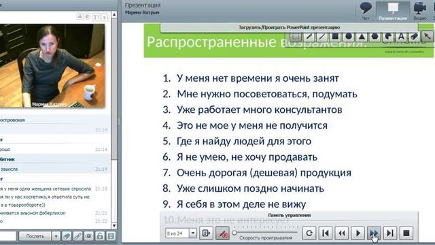Play the presentation
The width and height of the screenshot is (435, 245).
pyautogui.click(x=358, y=233)
